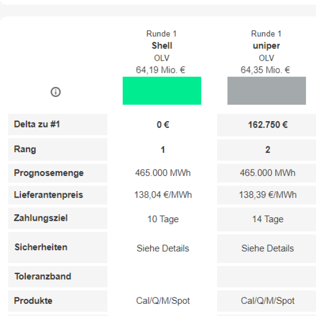Open Siehe Details for uniper Sicherheiten
Image resolution: width=316 pixels, height=316 pixels.
point(268,248)
